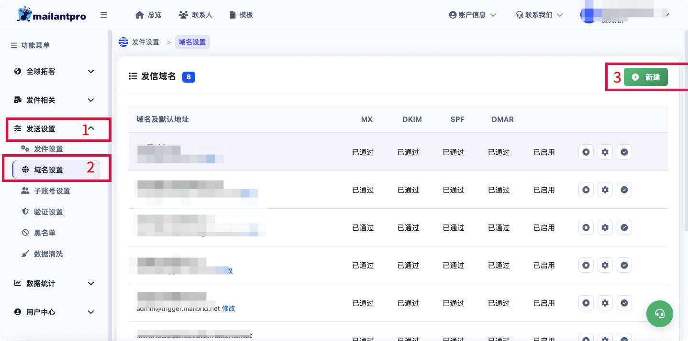Open 数据清洗 in the sidebar

click(42, 254)
